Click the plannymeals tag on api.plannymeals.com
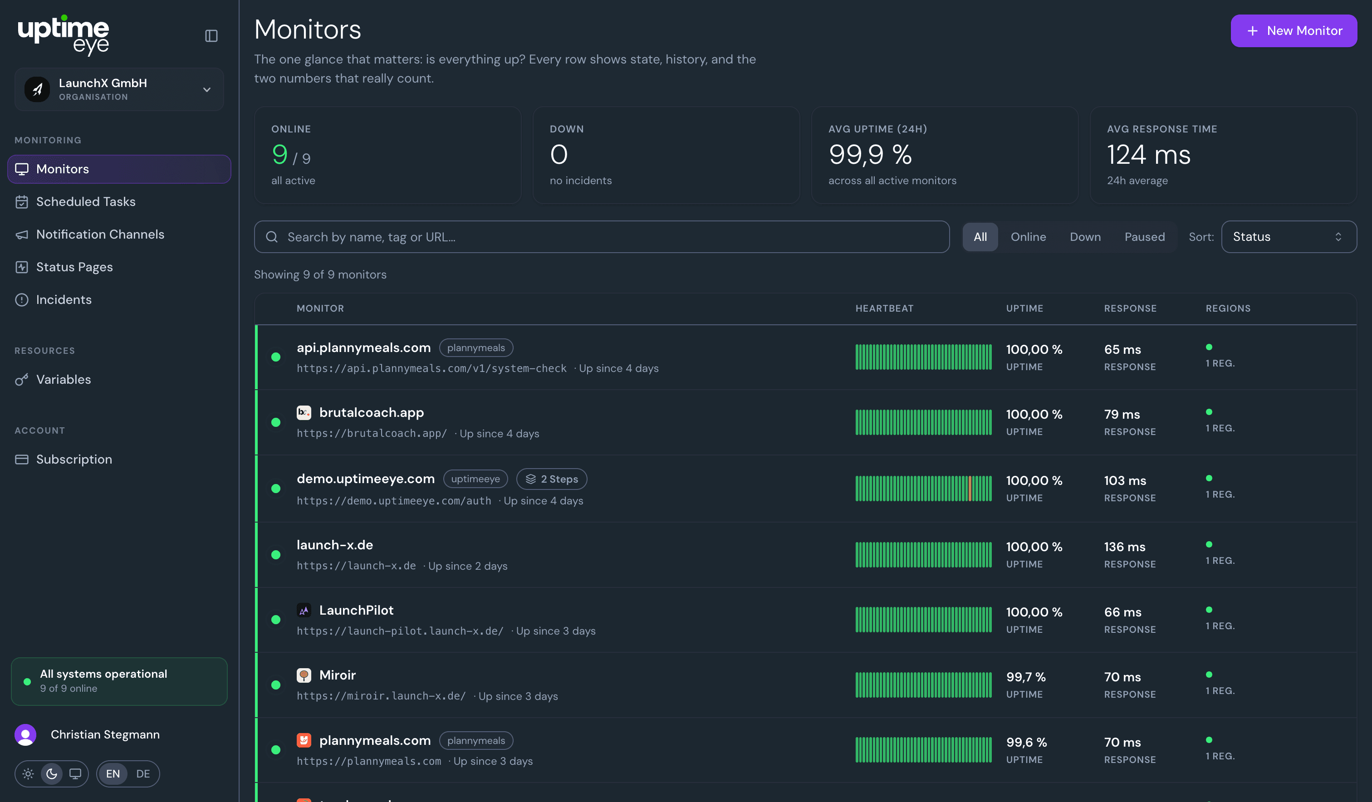 point(476,347)
